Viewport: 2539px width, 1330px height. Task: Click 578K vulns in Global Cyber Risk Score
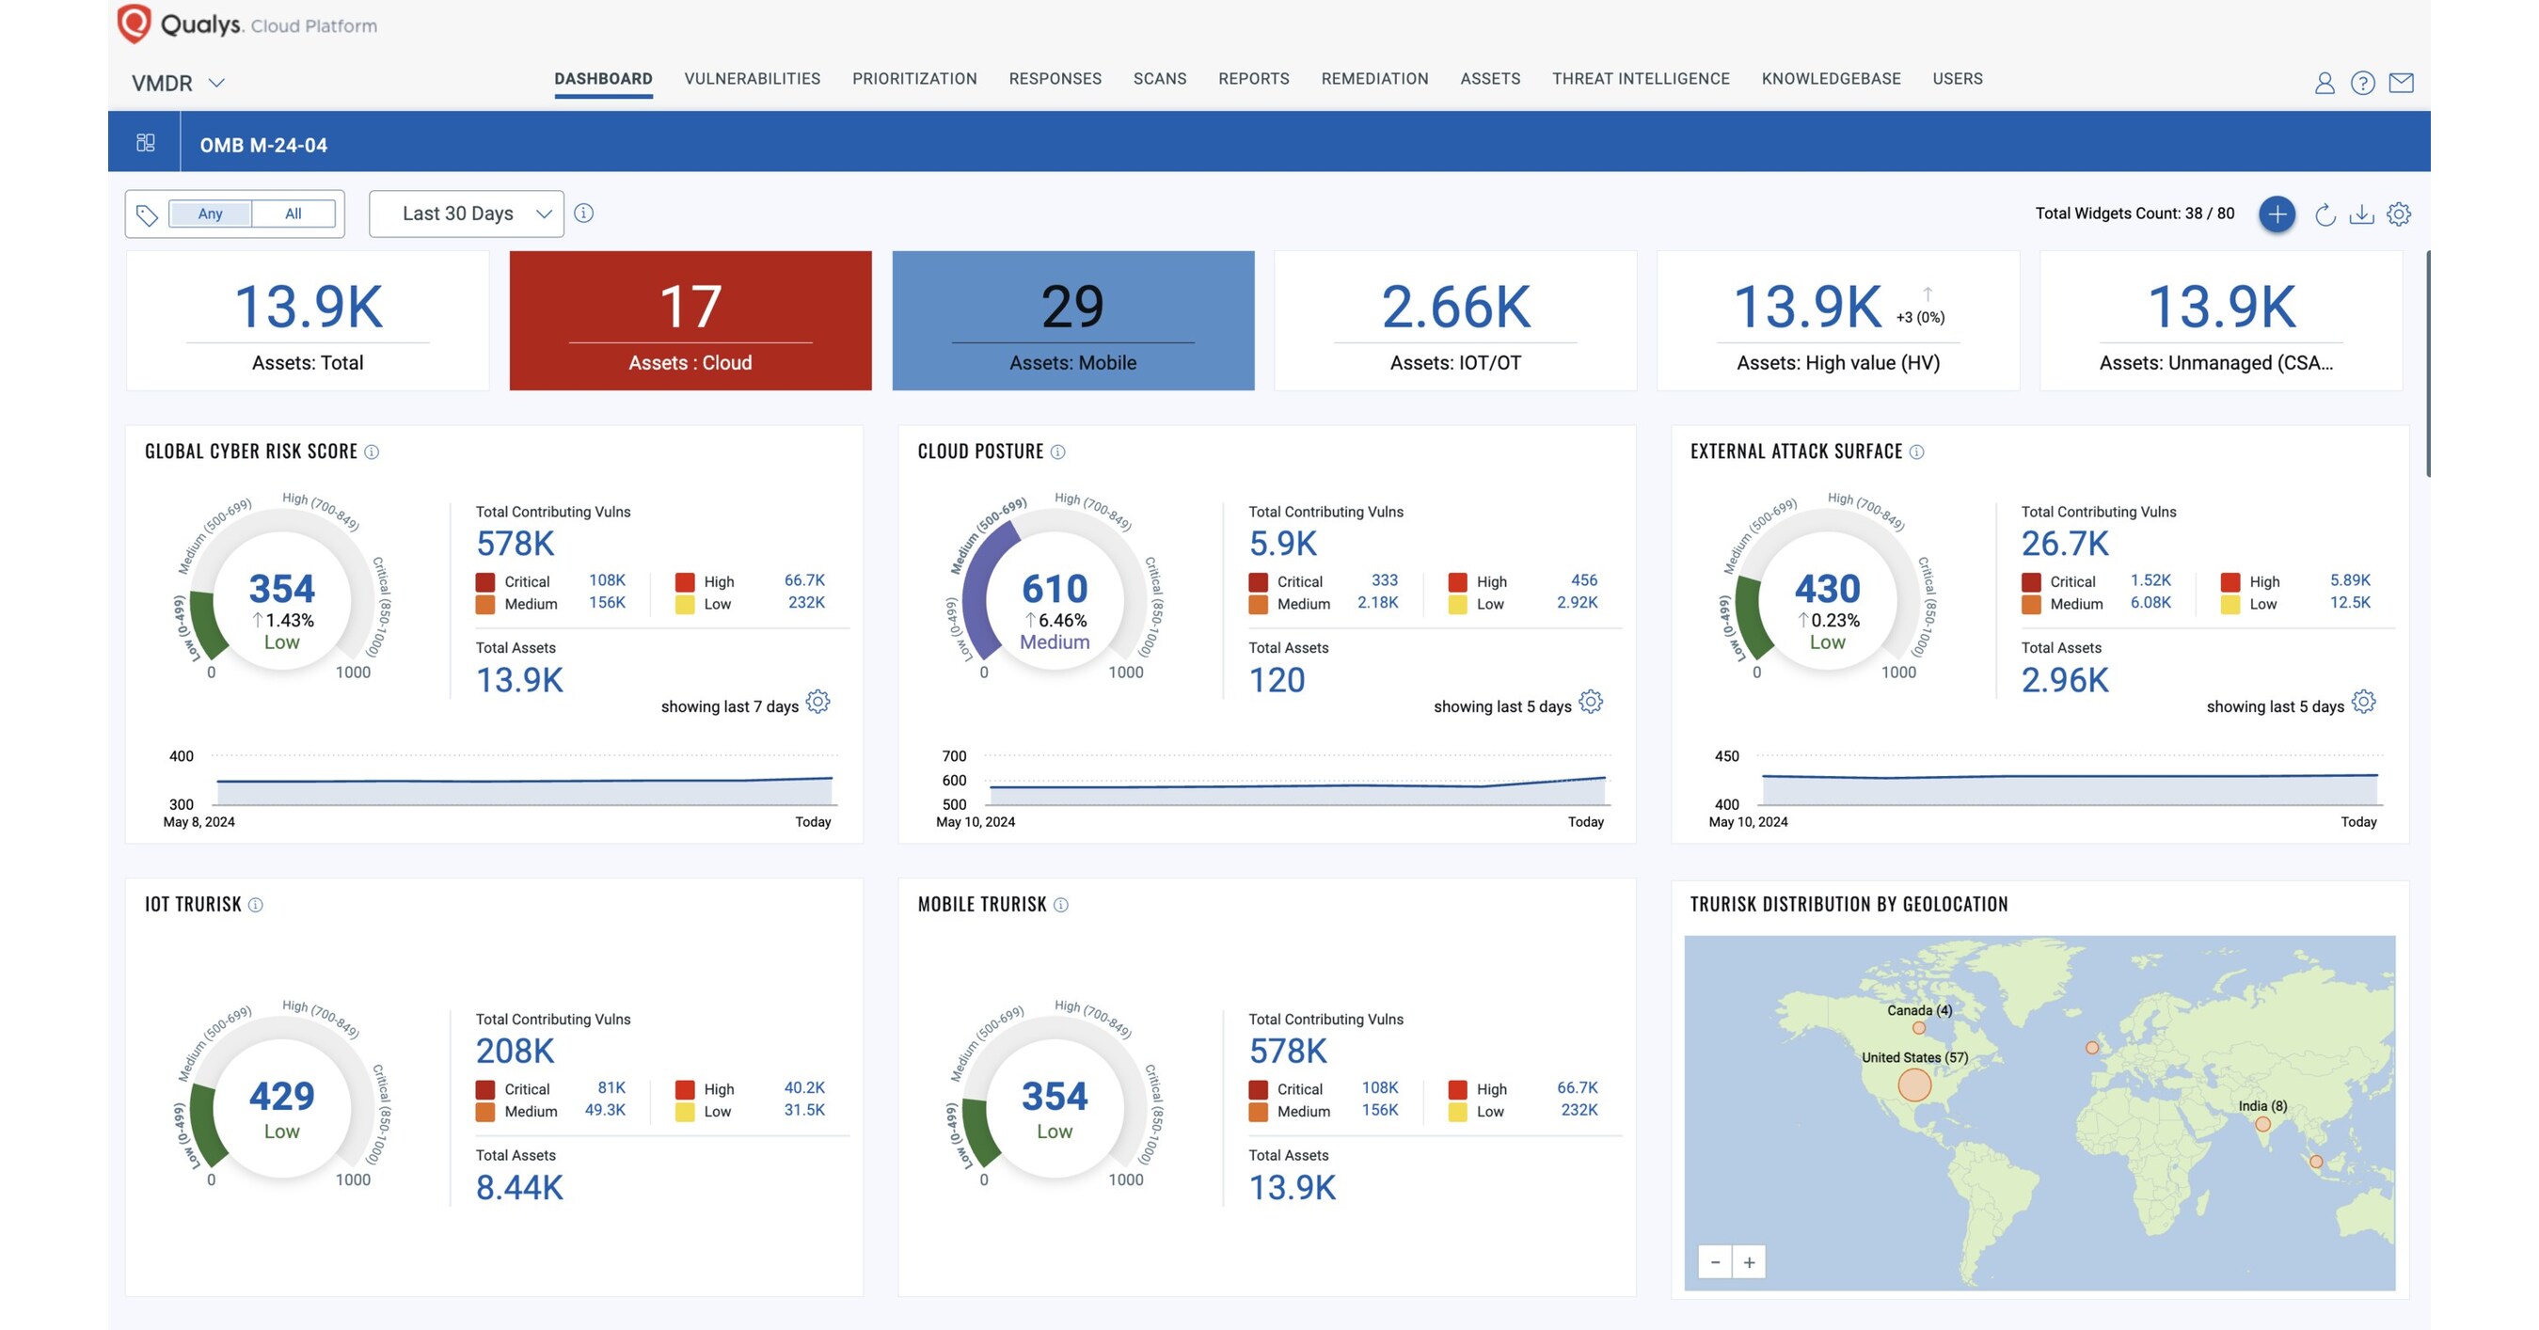[516, 544]
